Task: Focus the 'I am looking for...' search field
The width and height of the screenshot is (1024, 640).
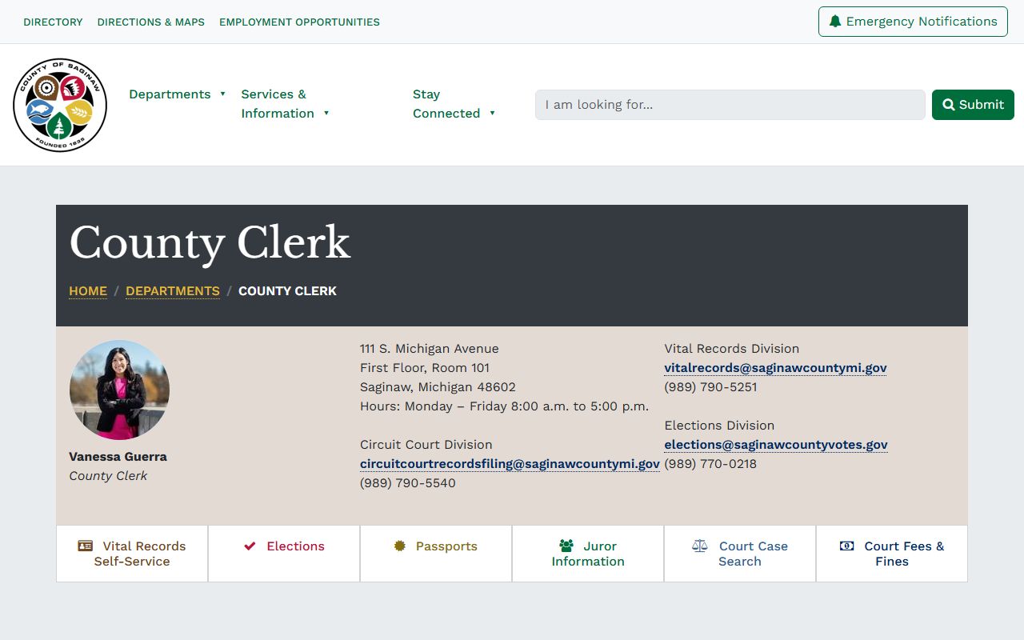Action: 730,105
